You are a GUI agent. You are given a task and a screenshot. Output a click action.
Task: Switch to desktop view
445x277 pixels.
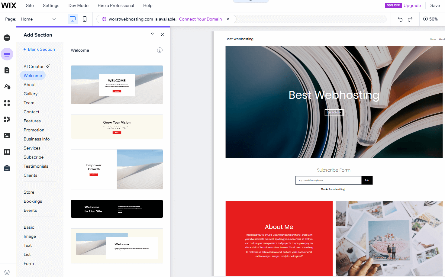tap(73, 19)
